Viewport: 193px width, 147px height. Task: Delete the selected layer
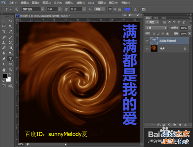click(185, 125)
